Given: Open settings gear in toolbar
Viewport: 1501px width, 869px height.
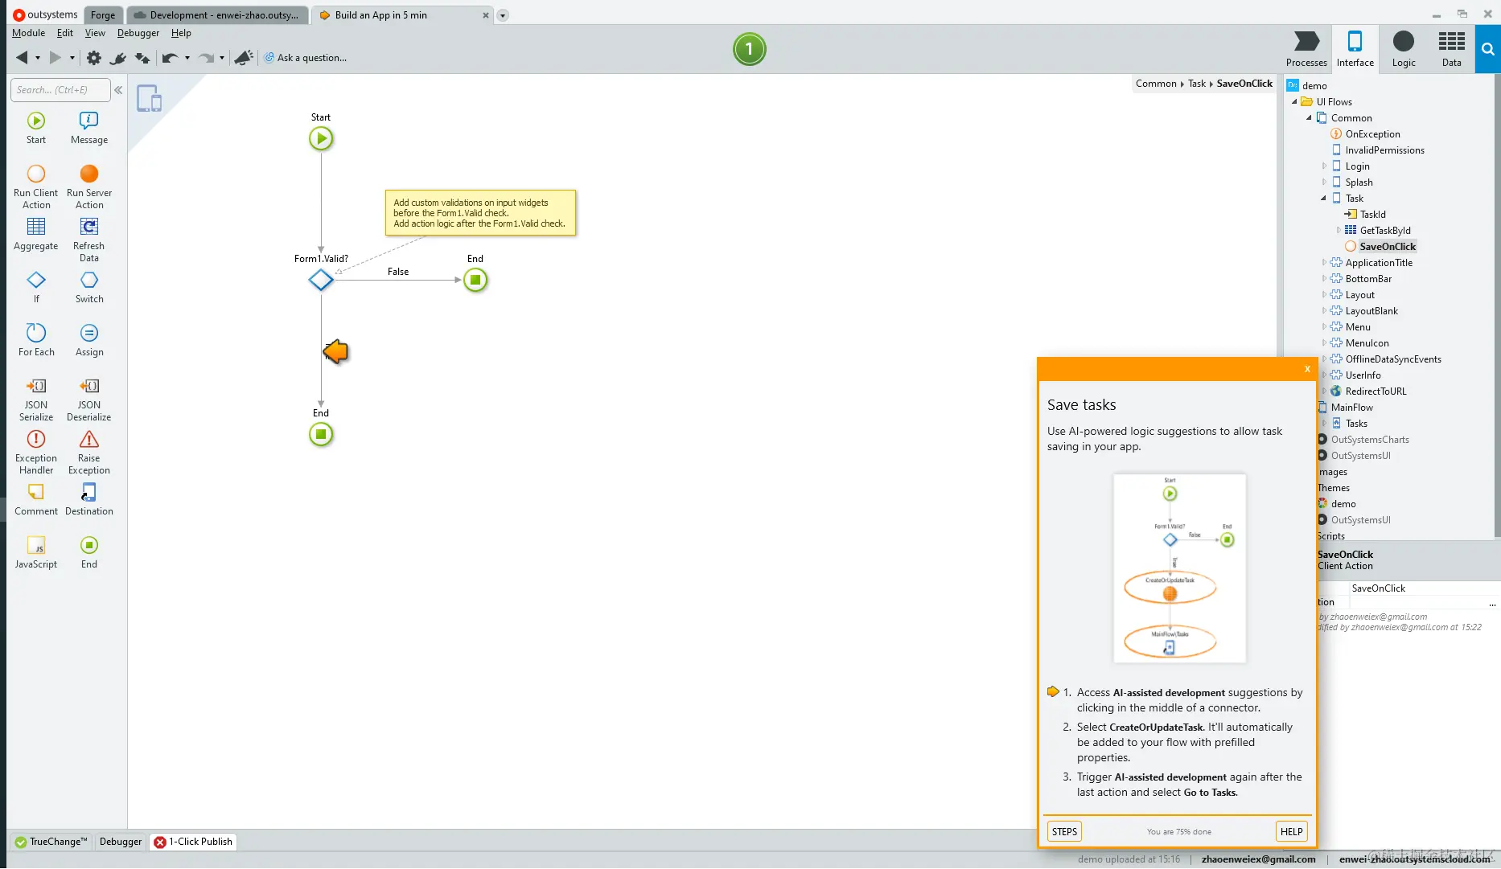Looking at the screenshot, I should pyautogui.click(x=94, y=57).
